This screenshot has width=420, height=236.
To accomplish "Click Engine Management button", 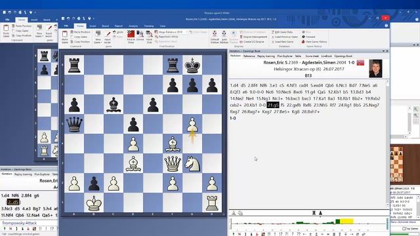I will pyautogui.click(x=253, y=37).
